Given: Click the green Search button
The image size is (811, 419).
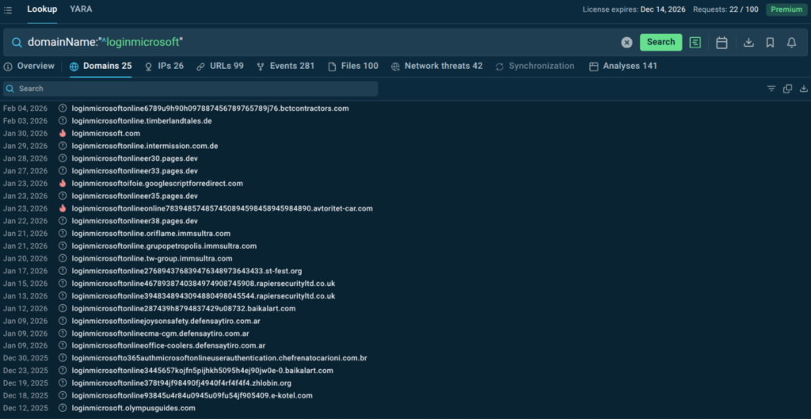Looking at the screenshot, I should (661, 42).
